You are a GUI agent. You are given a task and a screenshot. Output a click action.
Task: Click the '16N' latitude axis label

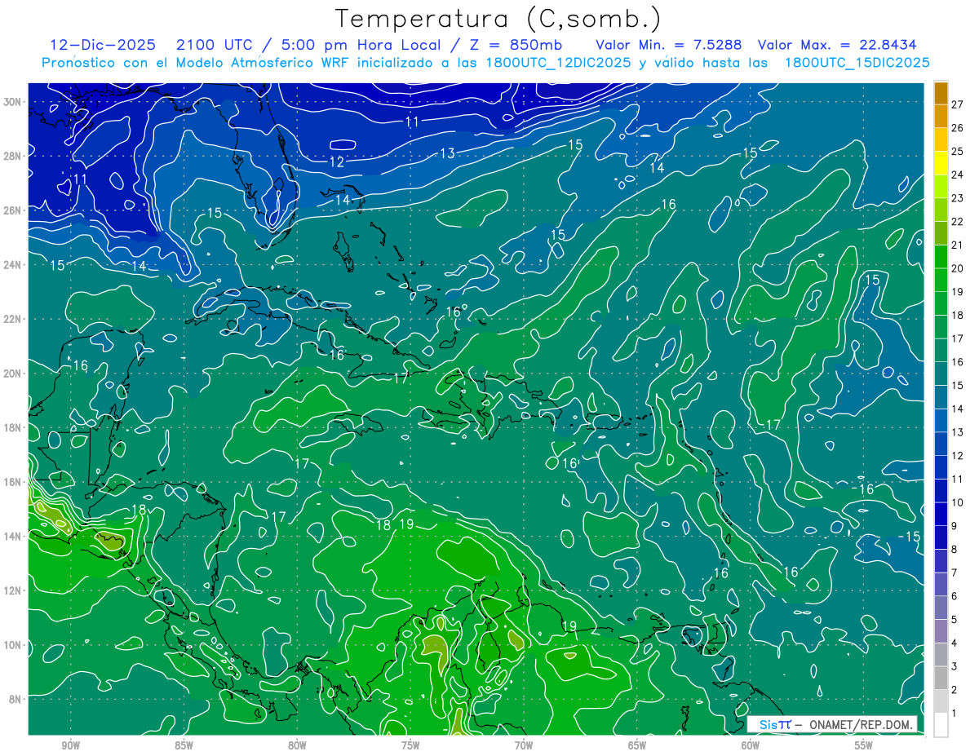(14, 482)
